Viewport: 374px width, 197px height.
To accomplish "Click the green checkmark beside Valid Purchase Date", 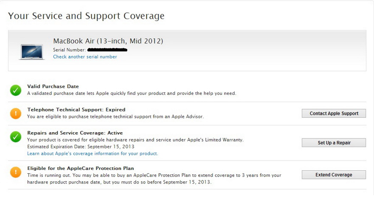I will [16, 90].
